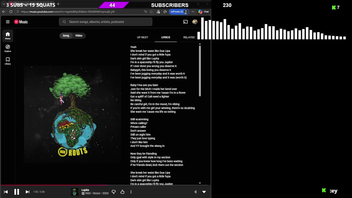Click the lyric 'Baby I'ma see you later'
Screen dimensions: 352x198
[144, 85]
